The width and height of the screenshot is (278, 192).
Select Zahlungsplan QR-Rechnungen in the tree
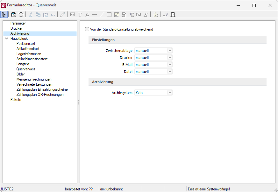point(40,95)
